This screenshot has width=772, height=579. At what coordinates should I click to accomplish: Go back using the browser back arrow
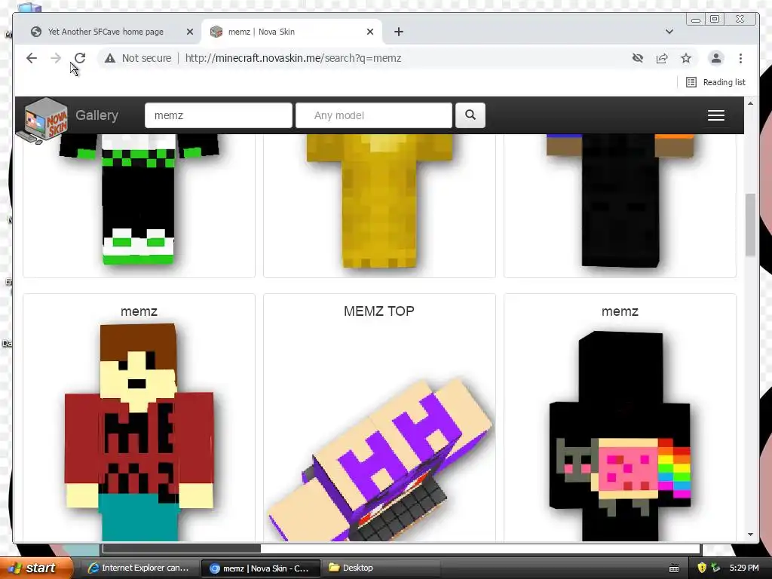tap(32, 58)
